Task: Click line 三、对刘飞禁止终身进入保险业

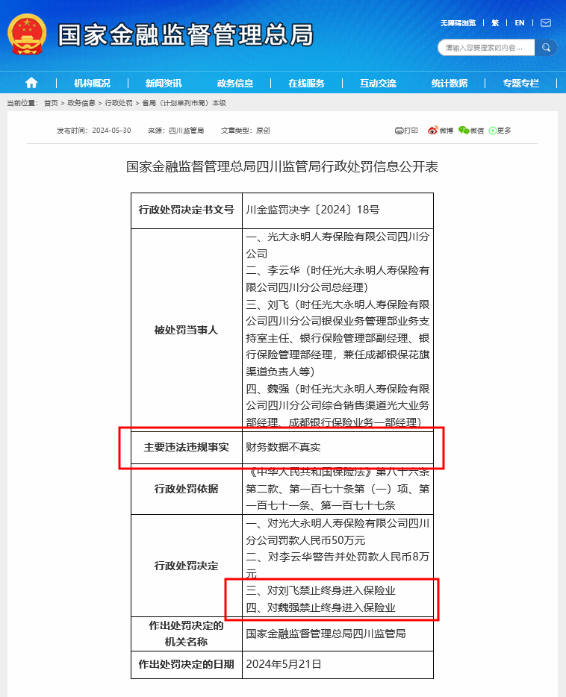Action: [320, 590]
